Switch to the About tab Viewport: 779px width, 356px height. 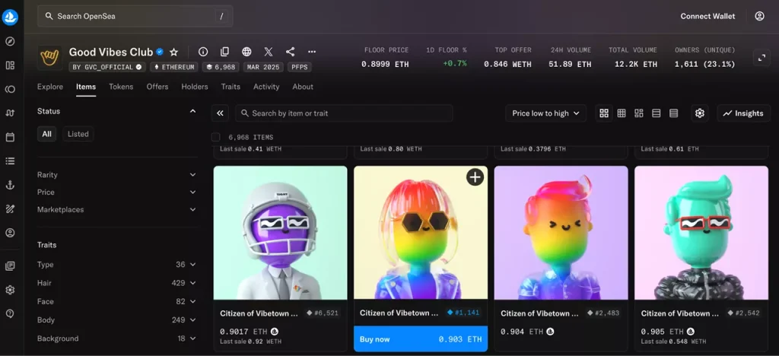point(303,87)
